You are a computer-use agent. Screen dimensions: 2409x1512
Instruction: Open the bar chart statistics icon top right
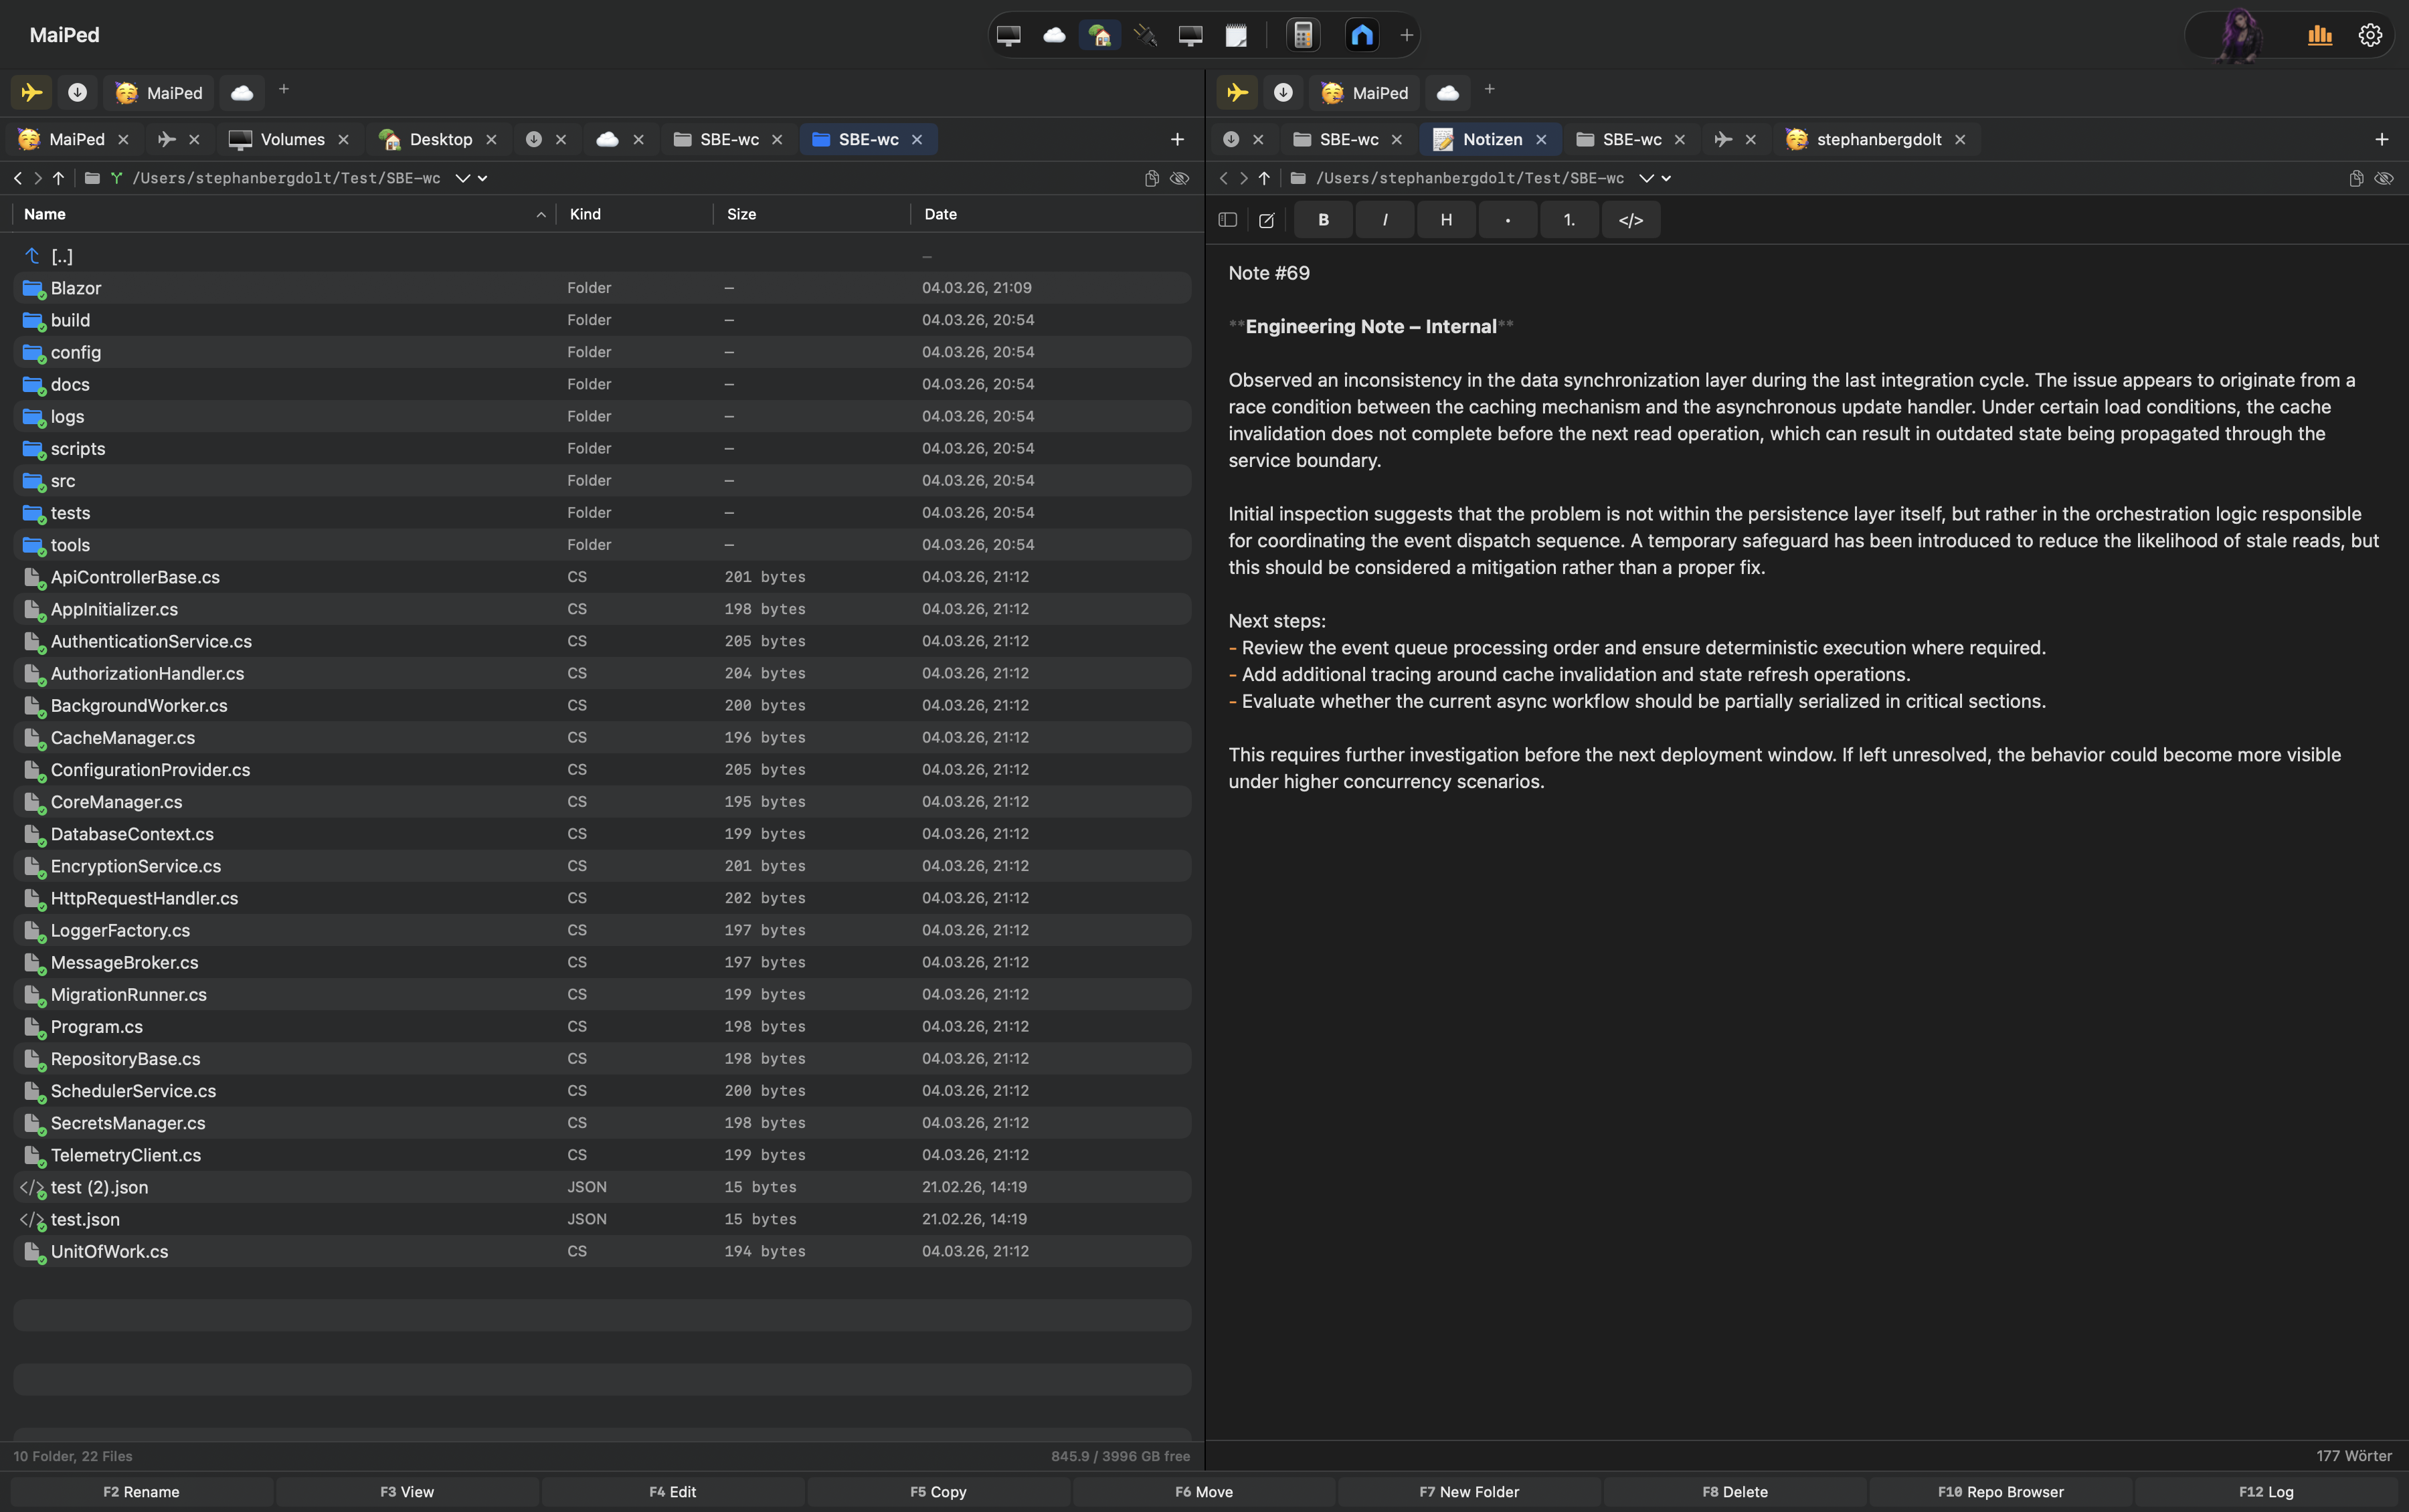2321,34
